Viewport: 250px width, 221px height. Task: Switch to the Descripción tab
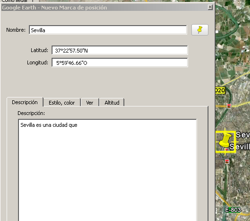click(x=25, y=102)
